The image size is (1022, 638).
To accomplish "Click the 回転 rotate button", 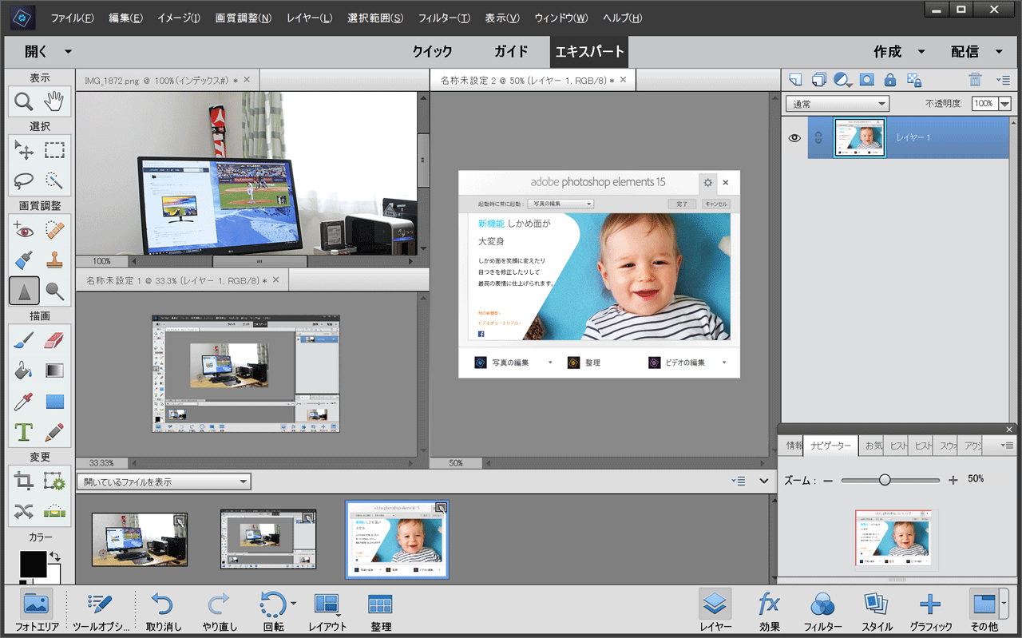I will (274, 611).
